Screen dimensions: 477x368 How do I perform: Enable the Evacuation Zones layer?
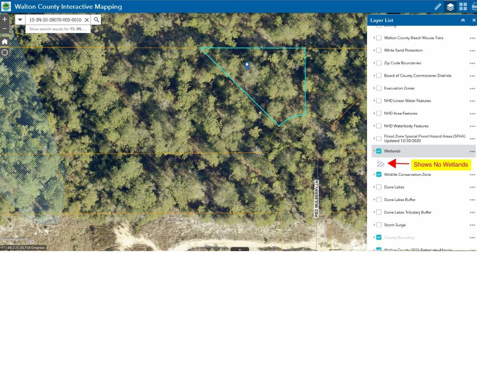point(379,88)
